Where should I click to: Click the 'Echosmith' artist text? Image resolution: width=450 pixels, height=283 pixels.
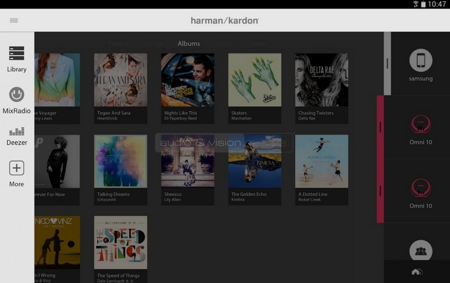point(107,200)
